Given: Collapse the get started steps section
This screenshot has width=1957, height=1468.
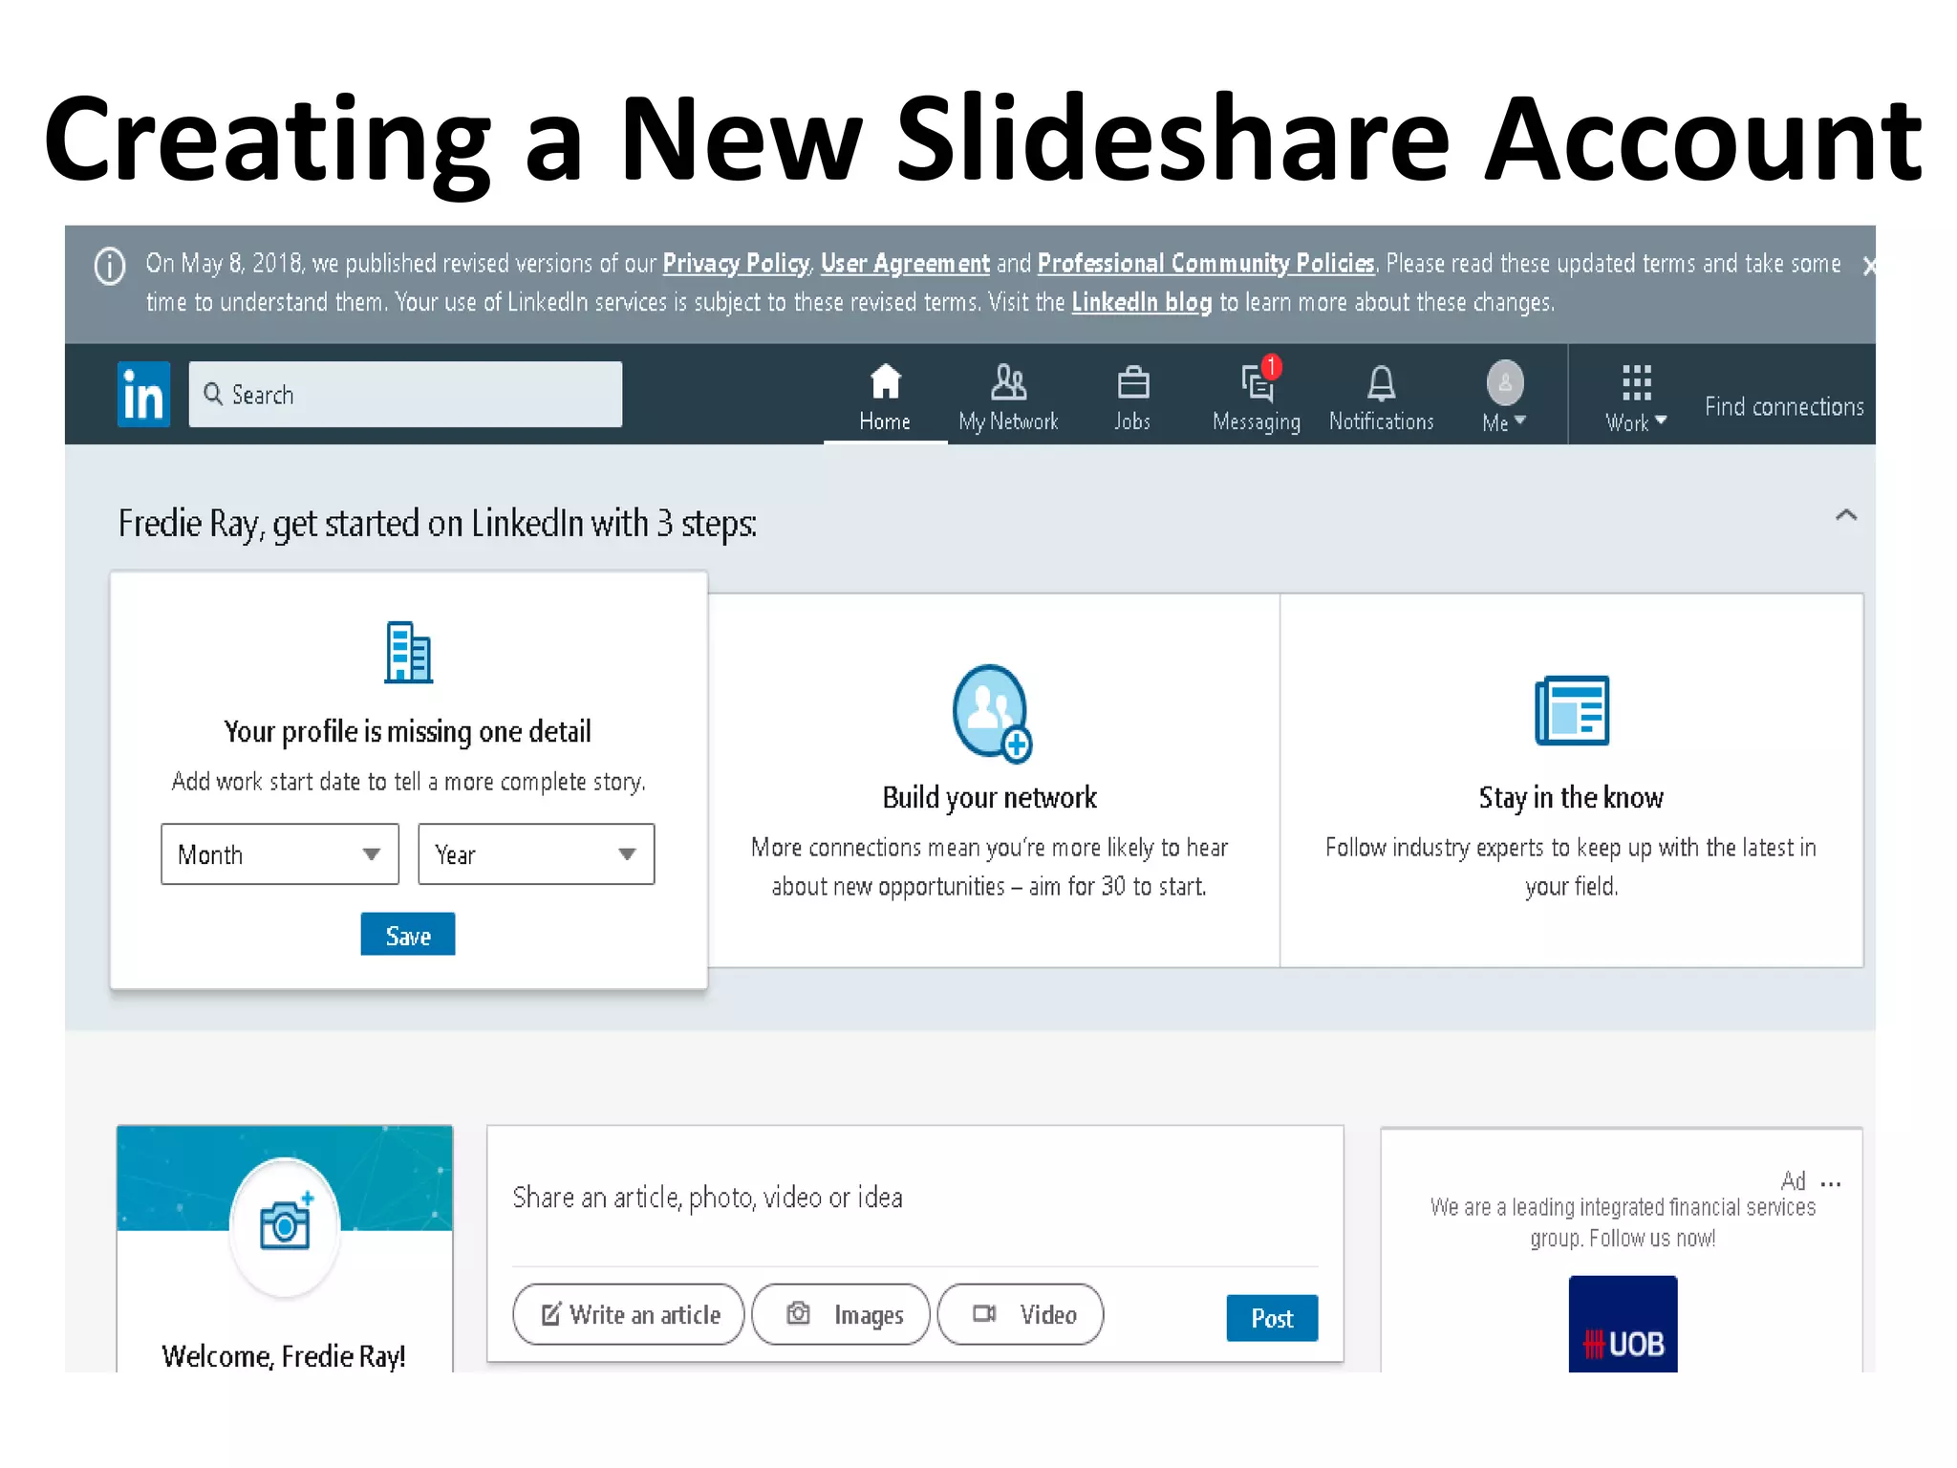Looking at the screenshot, I should click(1846, 516).
